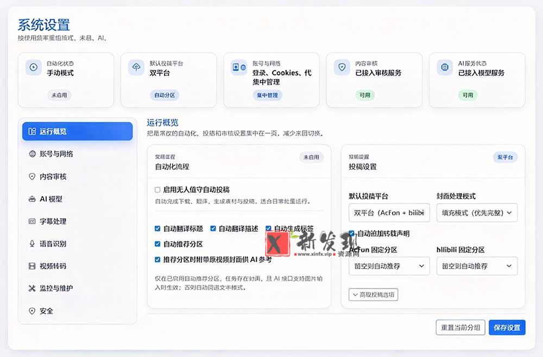
Task: Click the 手动模式 status text
Action: pyautogui.click(x=60, y=73)
